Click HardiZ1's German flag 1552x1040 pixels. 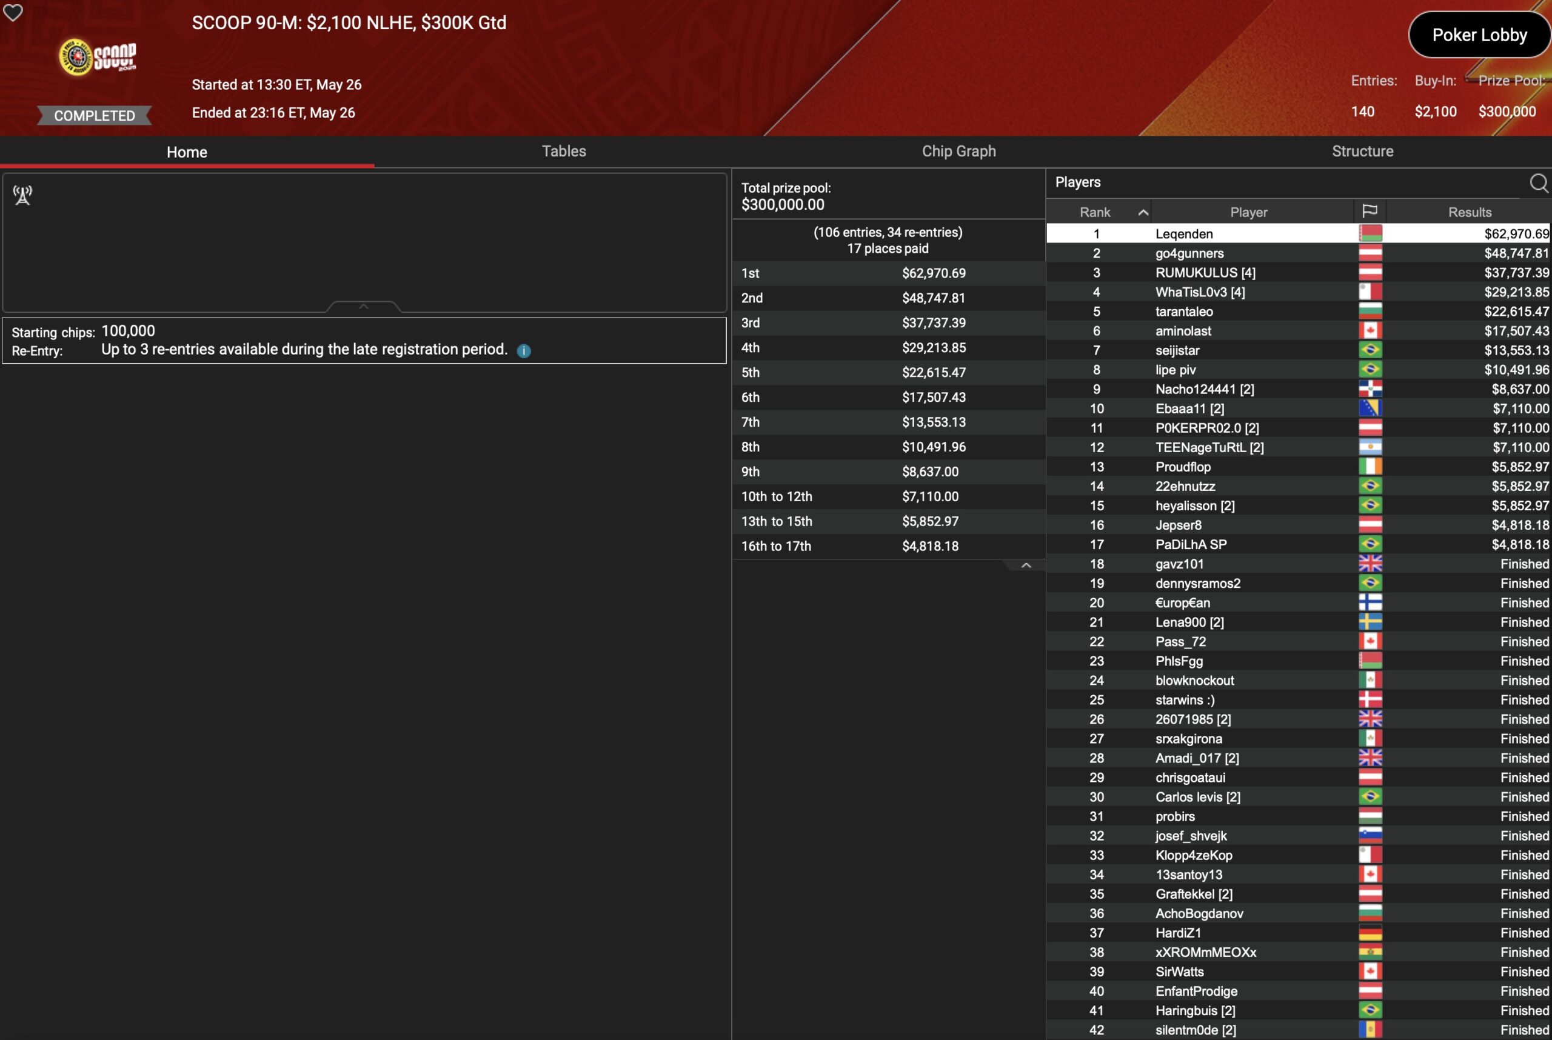point(1370,933)
